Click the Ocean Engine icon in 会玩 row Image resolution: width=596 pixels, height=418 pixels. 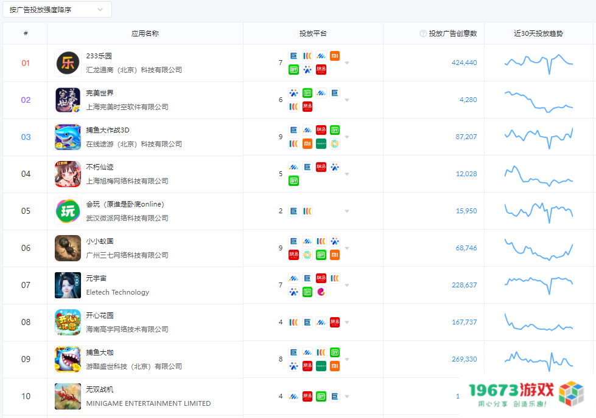(x=294, y=211)
